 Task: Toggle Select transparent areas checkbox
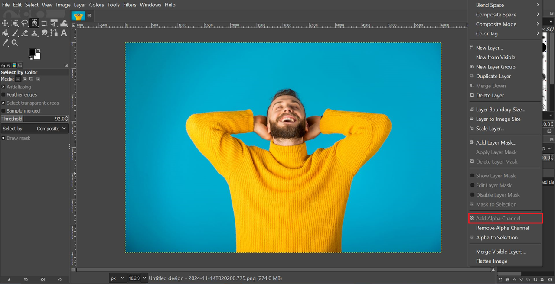(3, 103)
